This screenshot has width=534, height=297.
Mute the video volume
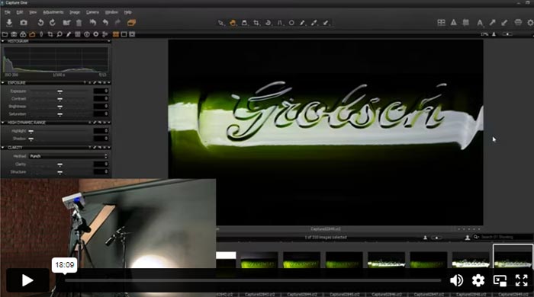click(456, 280)
